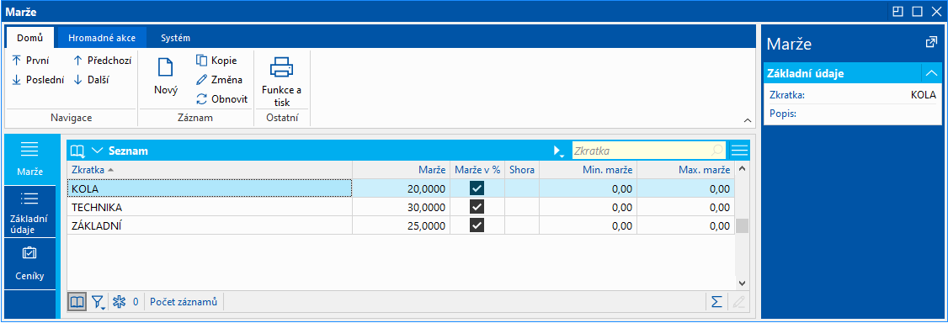Toggle Marže v % checkbox for ZÁKLADNÍ
The height and width of the screenshot is (323, 948).
477,225
